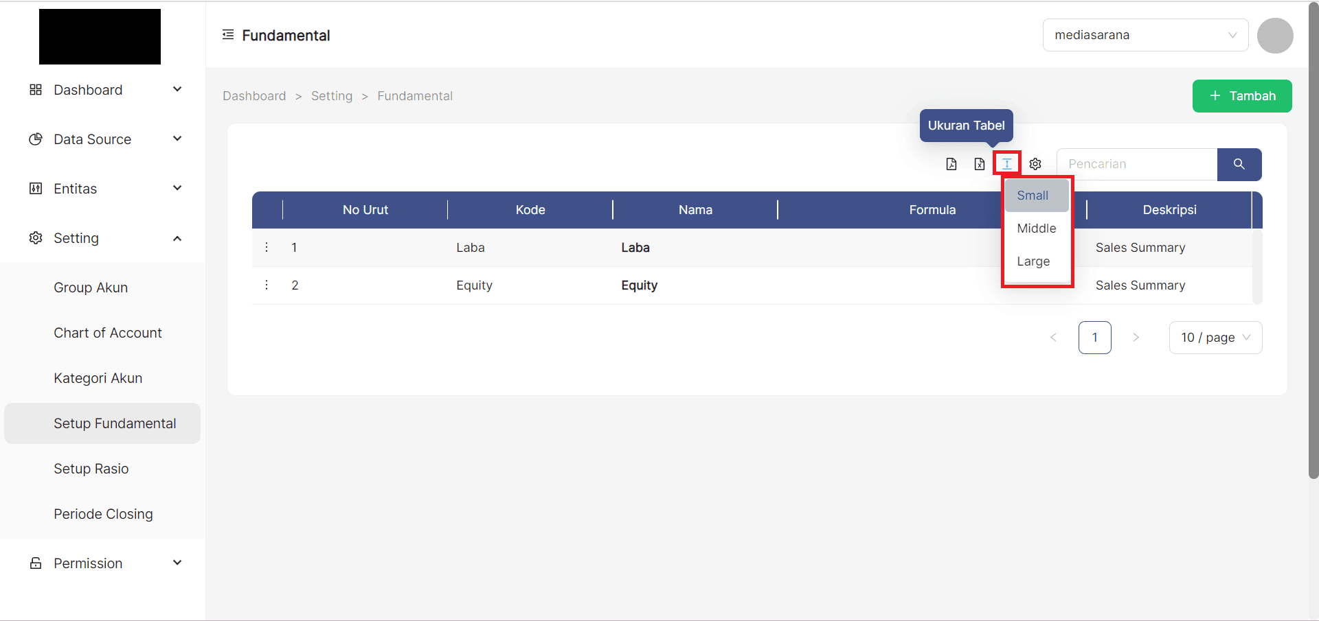Open Chart of Account in the sidebar
Image resolution: width=1319 pixels, height=621 pixels.
click(x=107, y=332)
